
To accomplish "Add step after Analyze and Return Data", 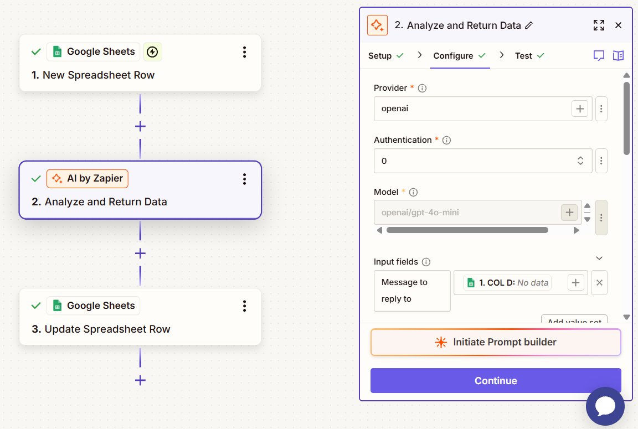I will pyautogui.click(x=140, y=254).
